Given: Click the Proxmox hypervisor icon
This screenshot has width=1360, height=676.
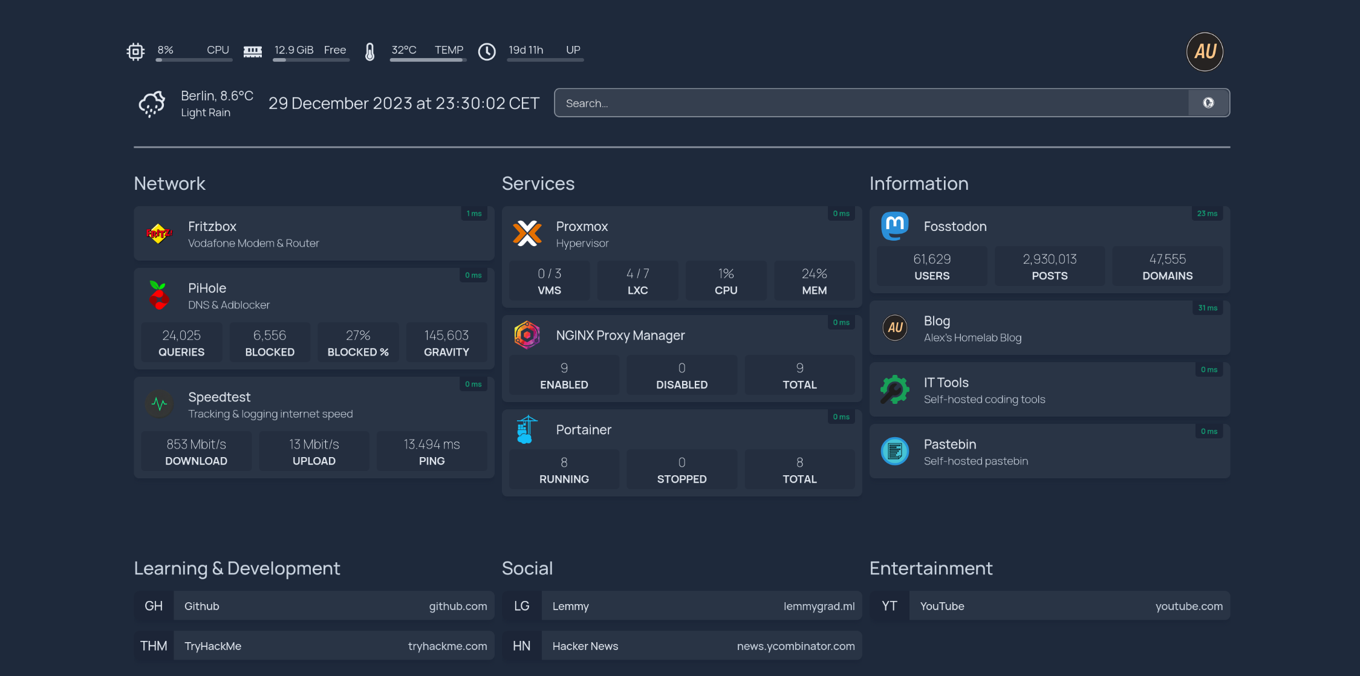Looking at the screenshot, I should (x=527, y=233).
